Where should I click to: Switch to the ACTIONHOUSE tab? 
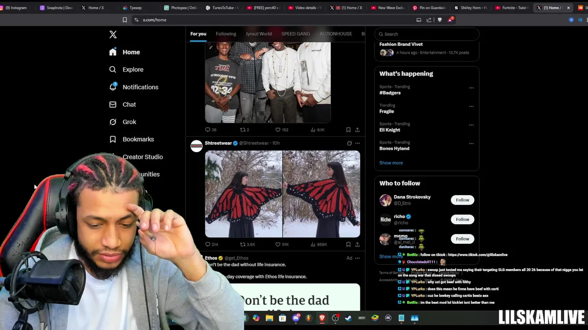tap(336, 34)
